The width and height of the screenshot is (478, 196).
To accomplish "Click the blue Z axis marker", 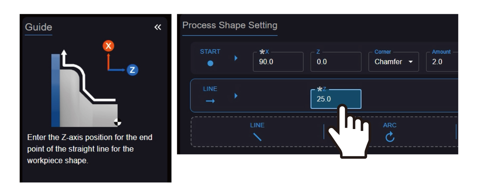I will coord(132,70).
